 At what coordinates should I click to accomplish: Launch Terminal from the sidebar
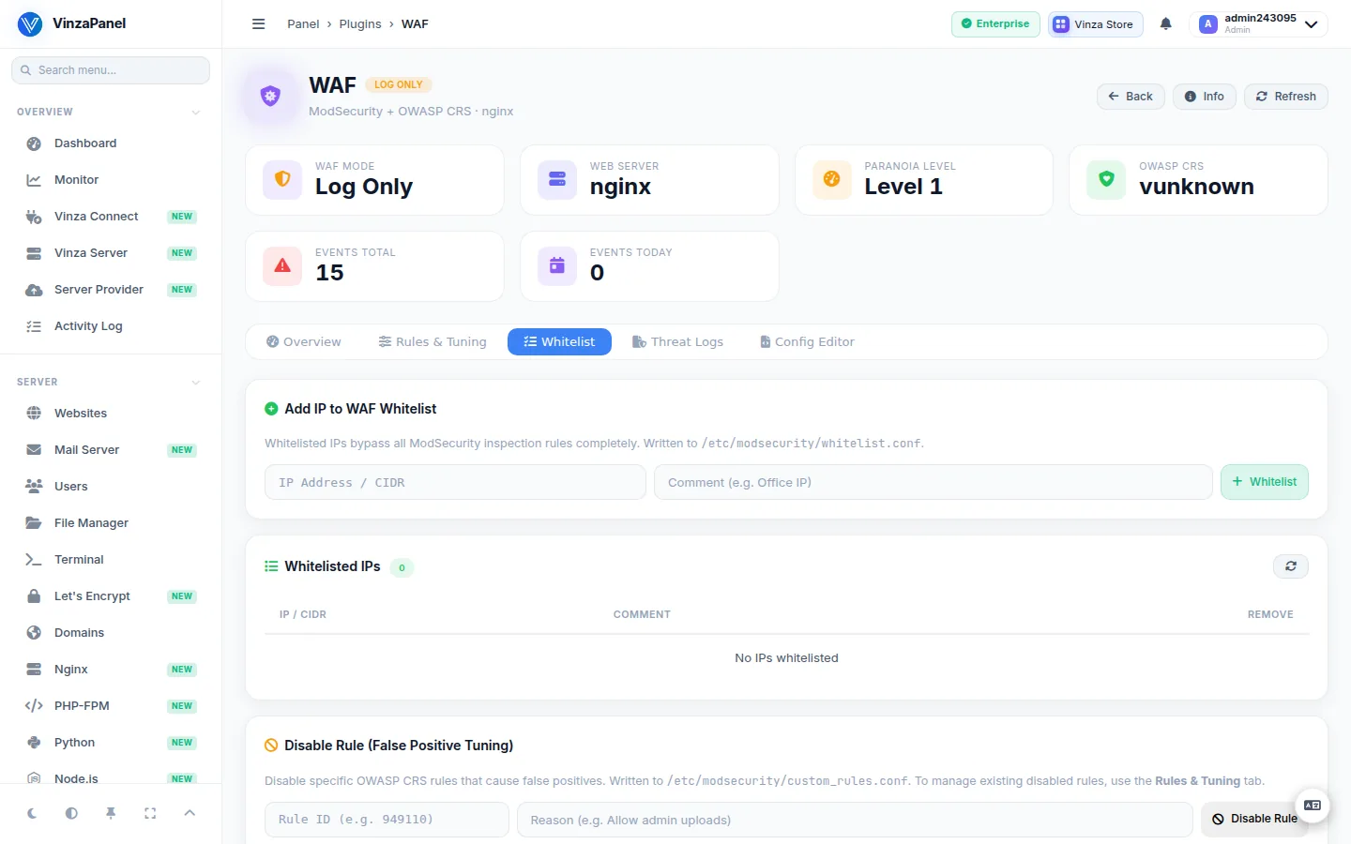tap(111, 560)
